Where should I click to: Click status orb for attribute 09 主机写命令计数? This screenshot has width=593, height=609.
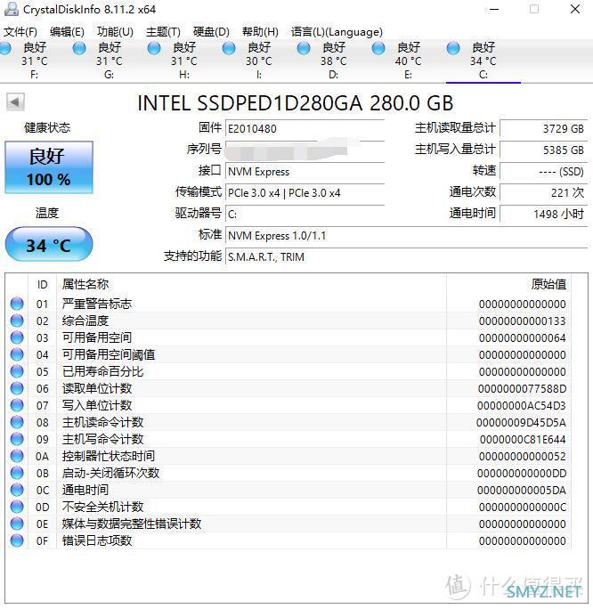17,439
